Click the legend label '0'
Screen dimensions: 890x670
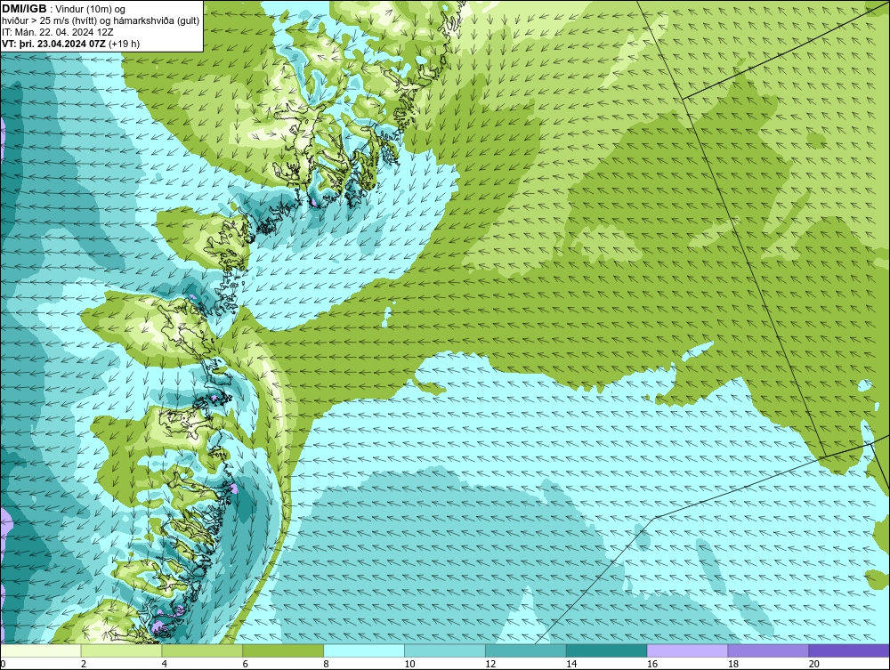tap(3, 664)
